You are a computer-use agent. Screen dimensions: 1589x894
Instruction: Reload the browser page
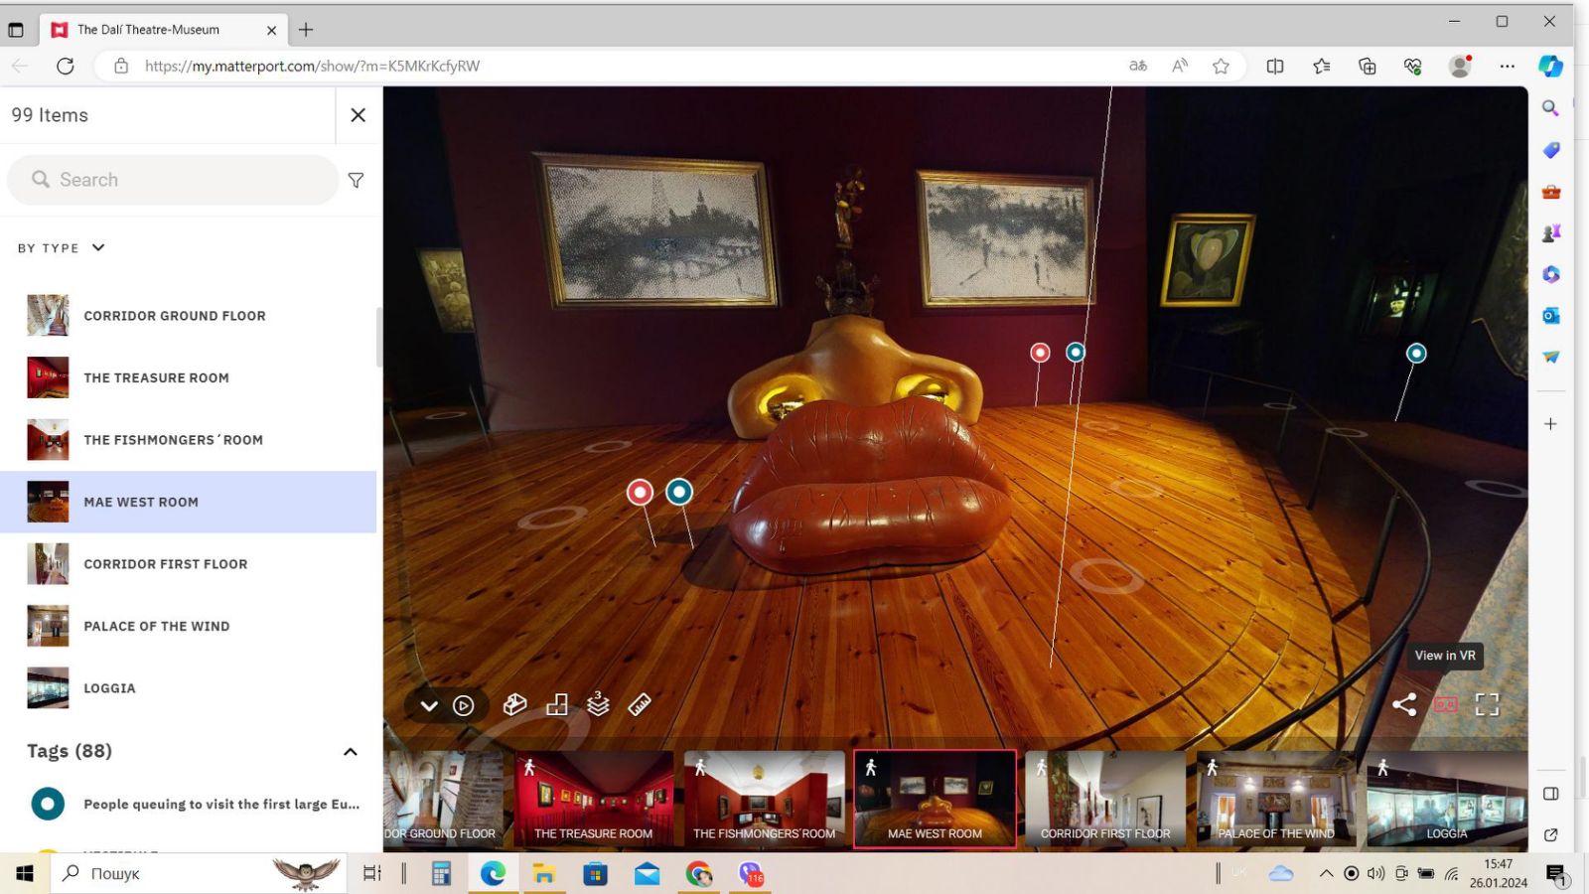click(x=66, y=66)
